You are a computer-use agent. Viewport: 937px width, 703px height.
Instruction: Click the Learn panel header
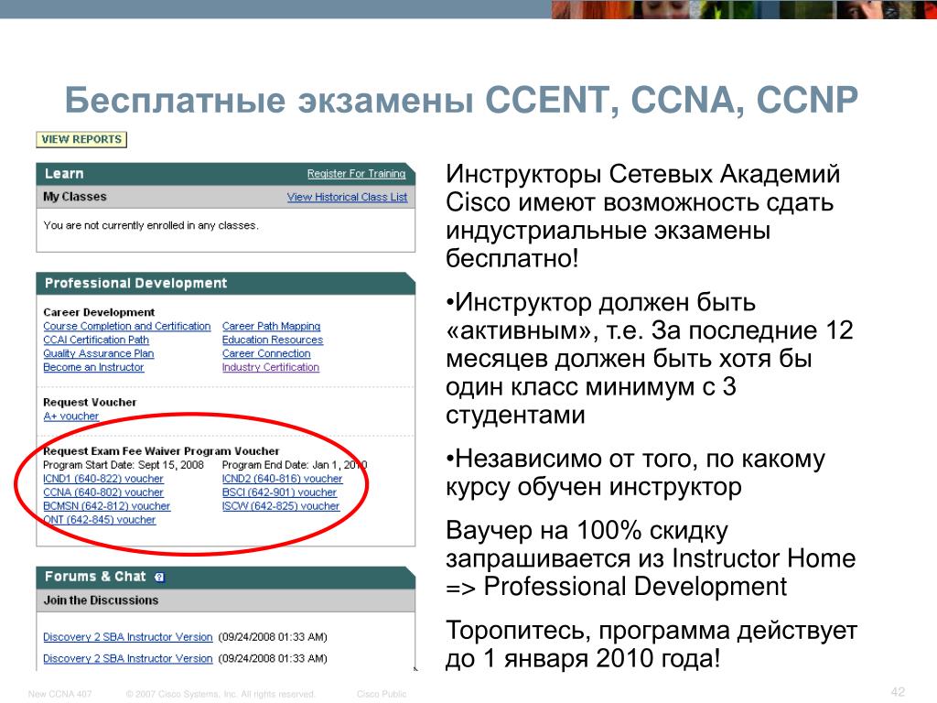point(225,174)
